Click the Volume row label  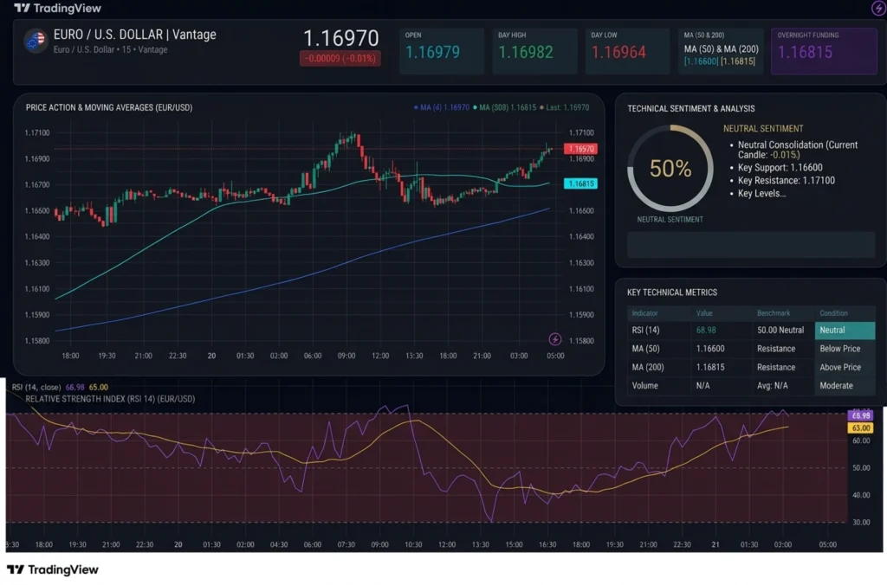coord(644,385)
